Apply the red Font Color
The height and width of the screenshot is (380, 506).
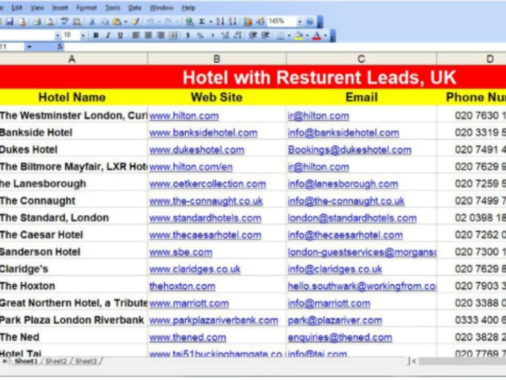point(317,35)
